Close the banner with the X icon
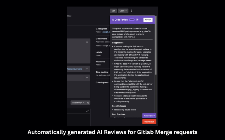225x140 pixels. coord(87,42)
